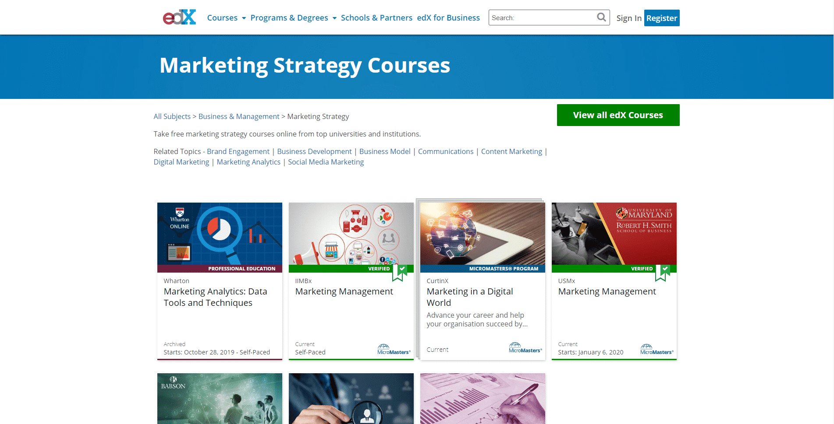
Task: Click the Sign In link
Action: click(x=629, y=18)
